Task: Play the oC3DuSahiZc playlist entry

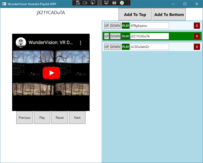Action: [x=126, y=47]
